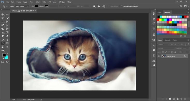Select the Rectangle shape tool
The width and height of the screenshot is (190, 101).
coord(7,43)
